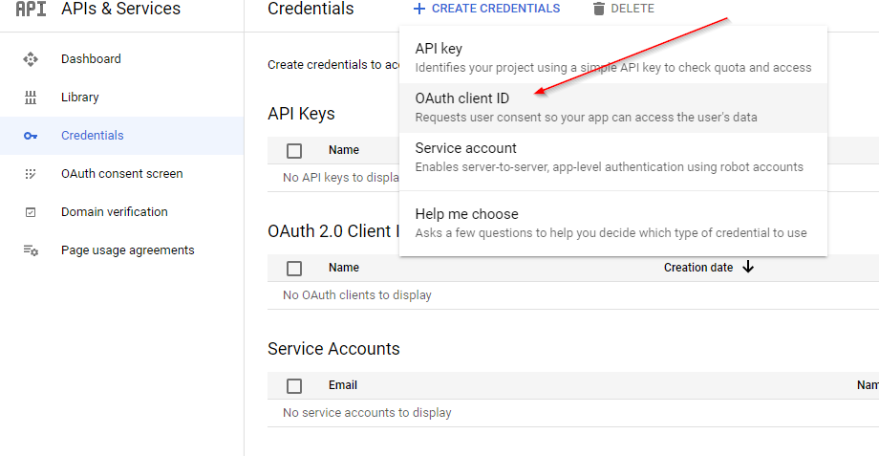
Task: Click the API logo icon in header
Action: [31, 10]
